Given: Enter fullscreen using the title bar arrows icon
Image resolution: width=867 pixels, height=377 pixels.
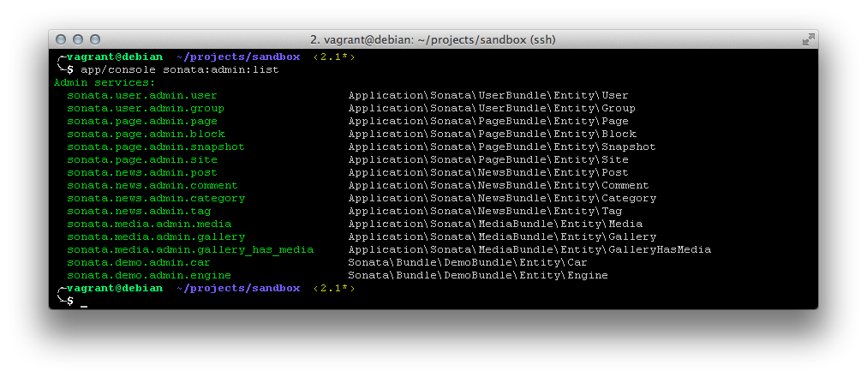Looking at the screenshot, I should point(807,39).
